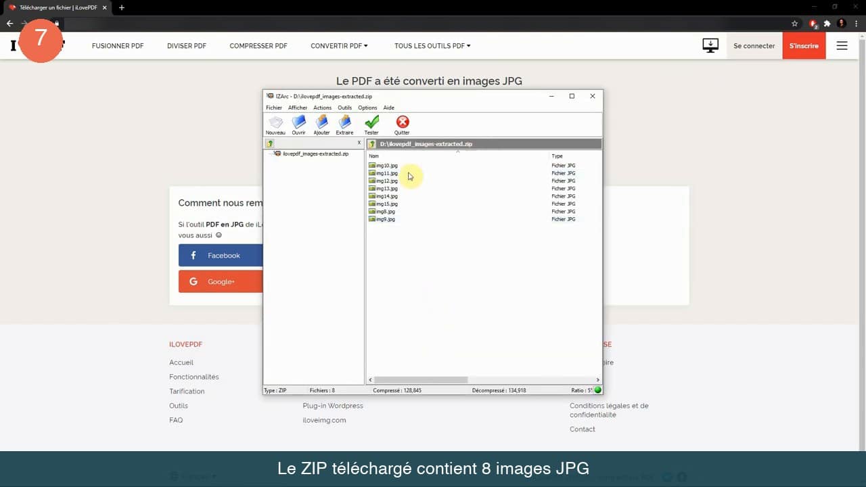Viewport: 866px width, 487px height.
Task: Open the Afficher menu
Action: pyautogui.click(x=298, y=108)
